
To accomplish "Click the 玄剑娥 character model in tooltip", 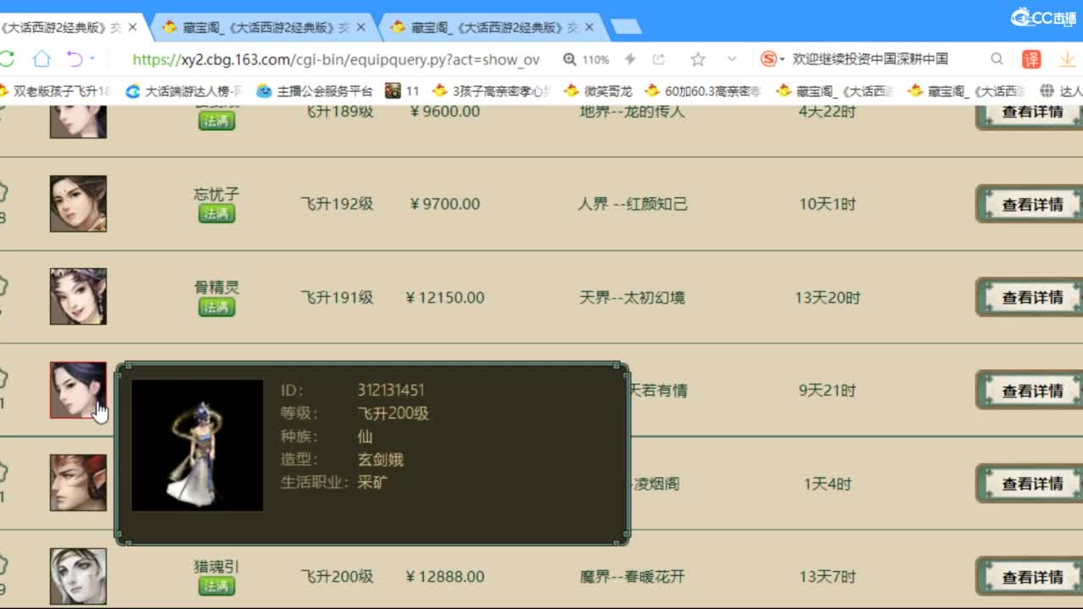I will (197, 445).
